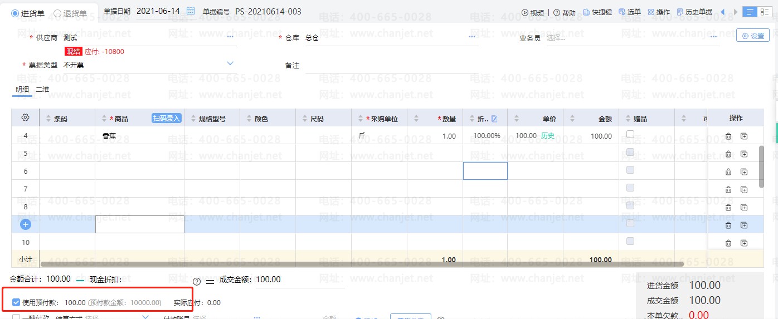This screenshot has height=319, width=778.
Task: Select the 进货单 radio button
Action: pos(16,13)
